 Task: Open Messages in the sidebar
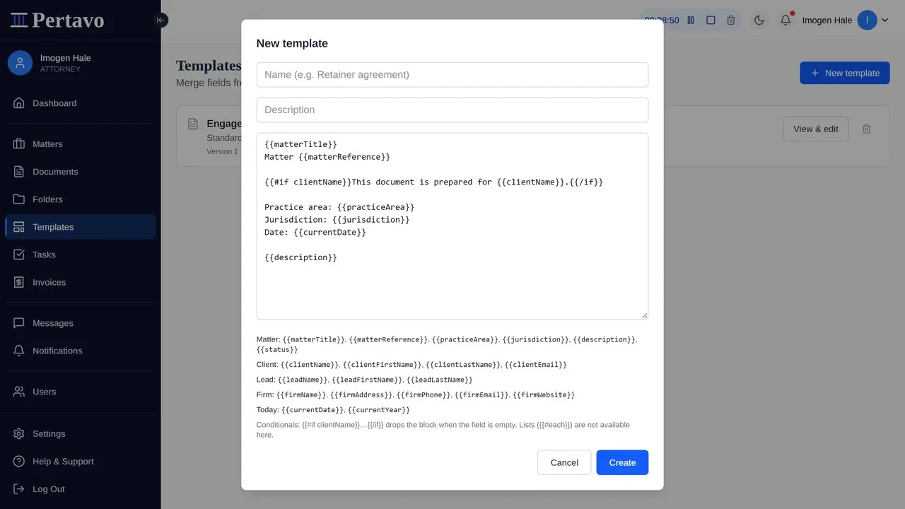pyautogui.click(x=81, y=323)
